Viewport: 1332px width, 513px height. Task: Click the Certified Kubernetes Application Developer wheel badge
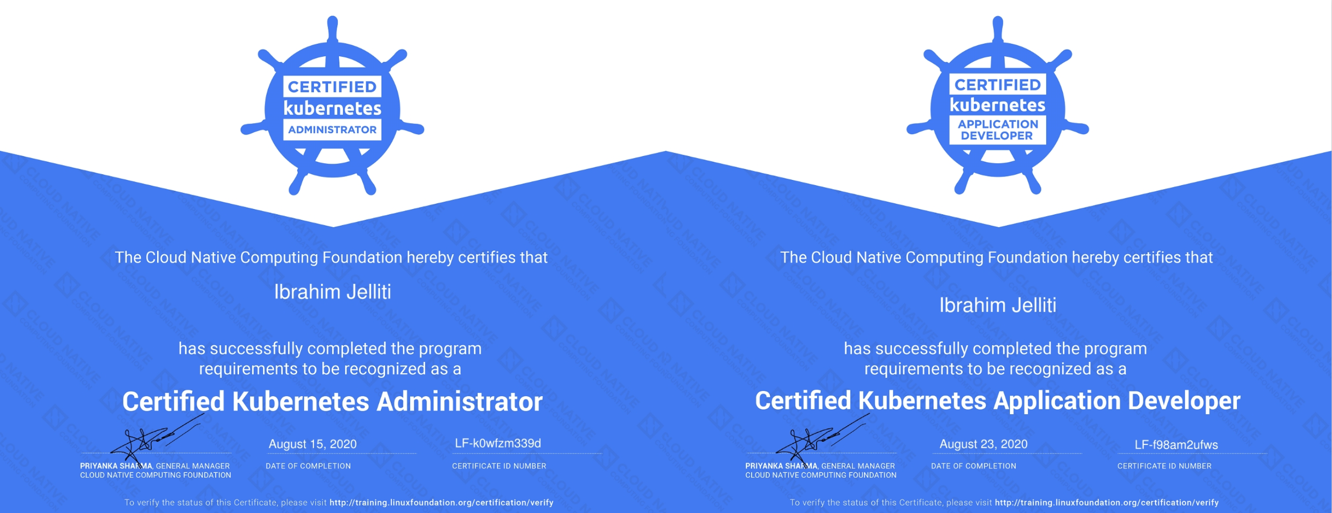[x=997, y=105]
